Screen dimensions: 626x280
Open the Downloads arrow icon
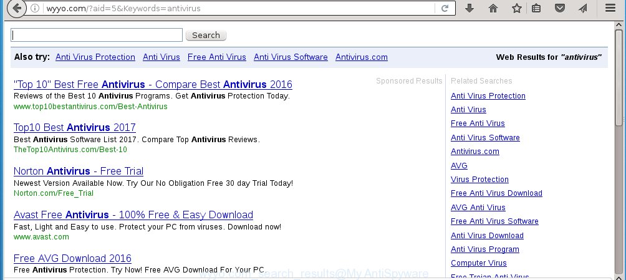pos(469,8)
